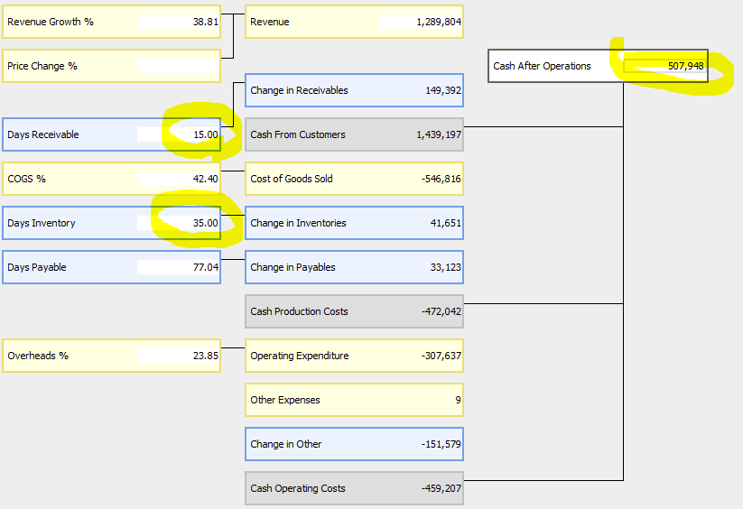Select the Operating Expenditure box

(x=354, y=356)
